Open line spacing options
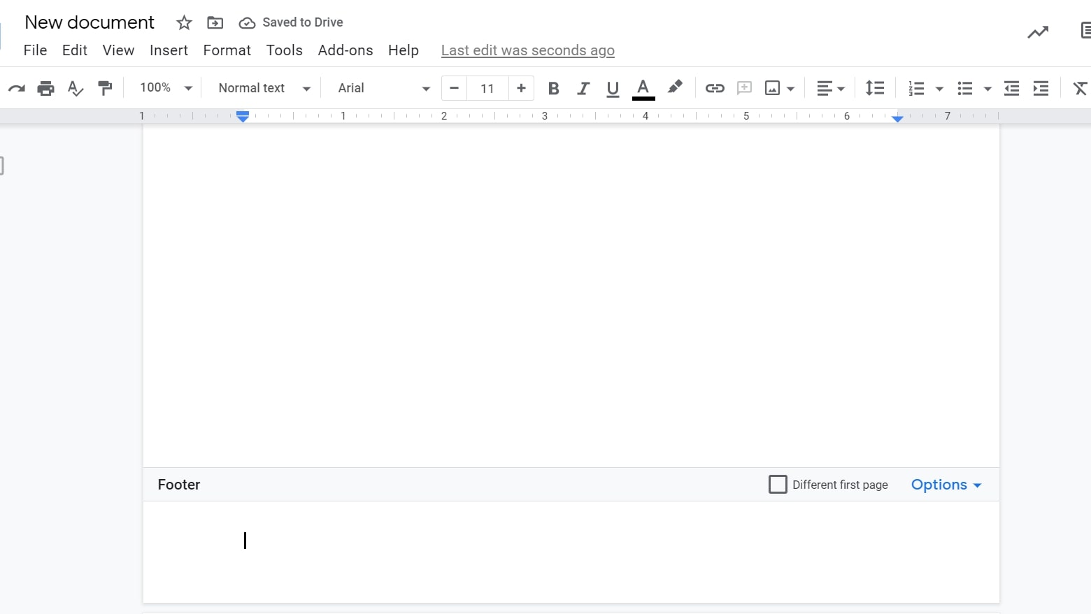1091x614 pixels. 875,88
